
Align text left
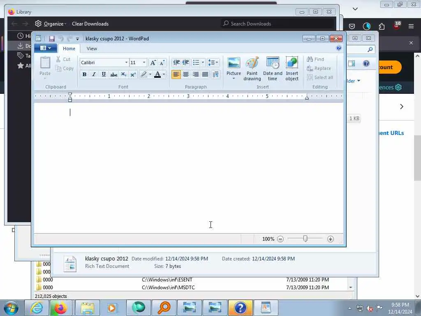[x=176, y=74]
